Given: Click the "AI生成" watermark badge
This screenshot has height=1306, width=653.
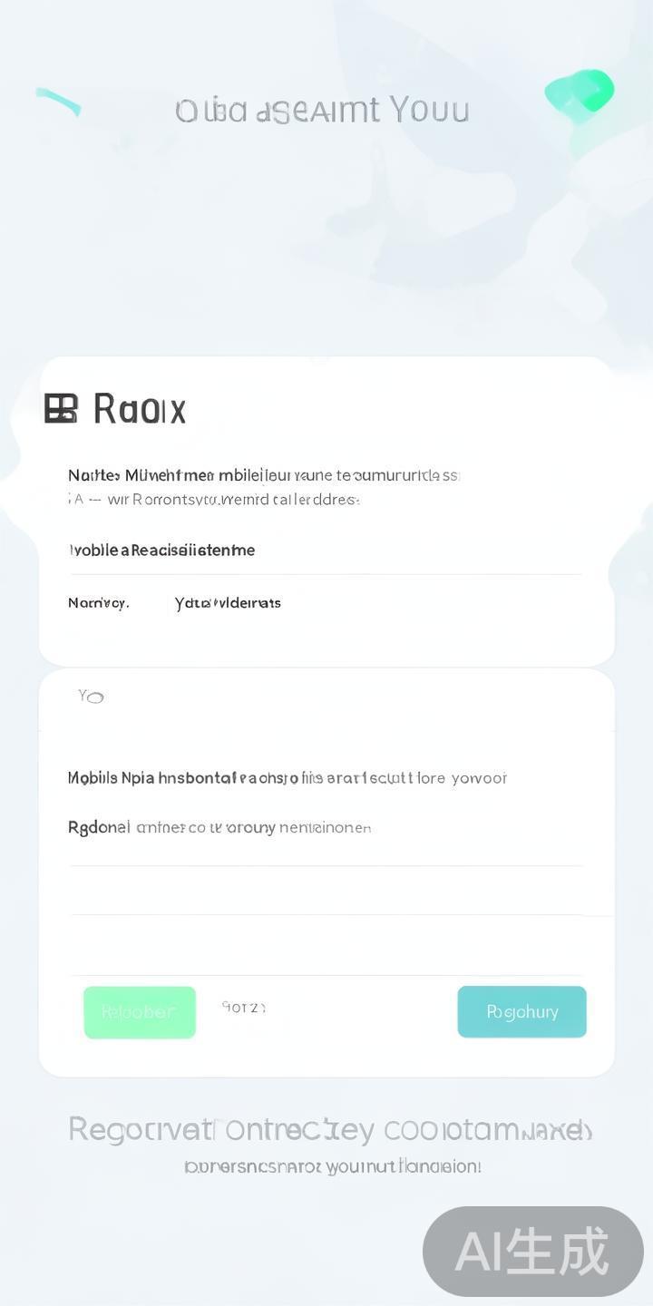Looking at the screenshot, I should [x=532, y=1252].
